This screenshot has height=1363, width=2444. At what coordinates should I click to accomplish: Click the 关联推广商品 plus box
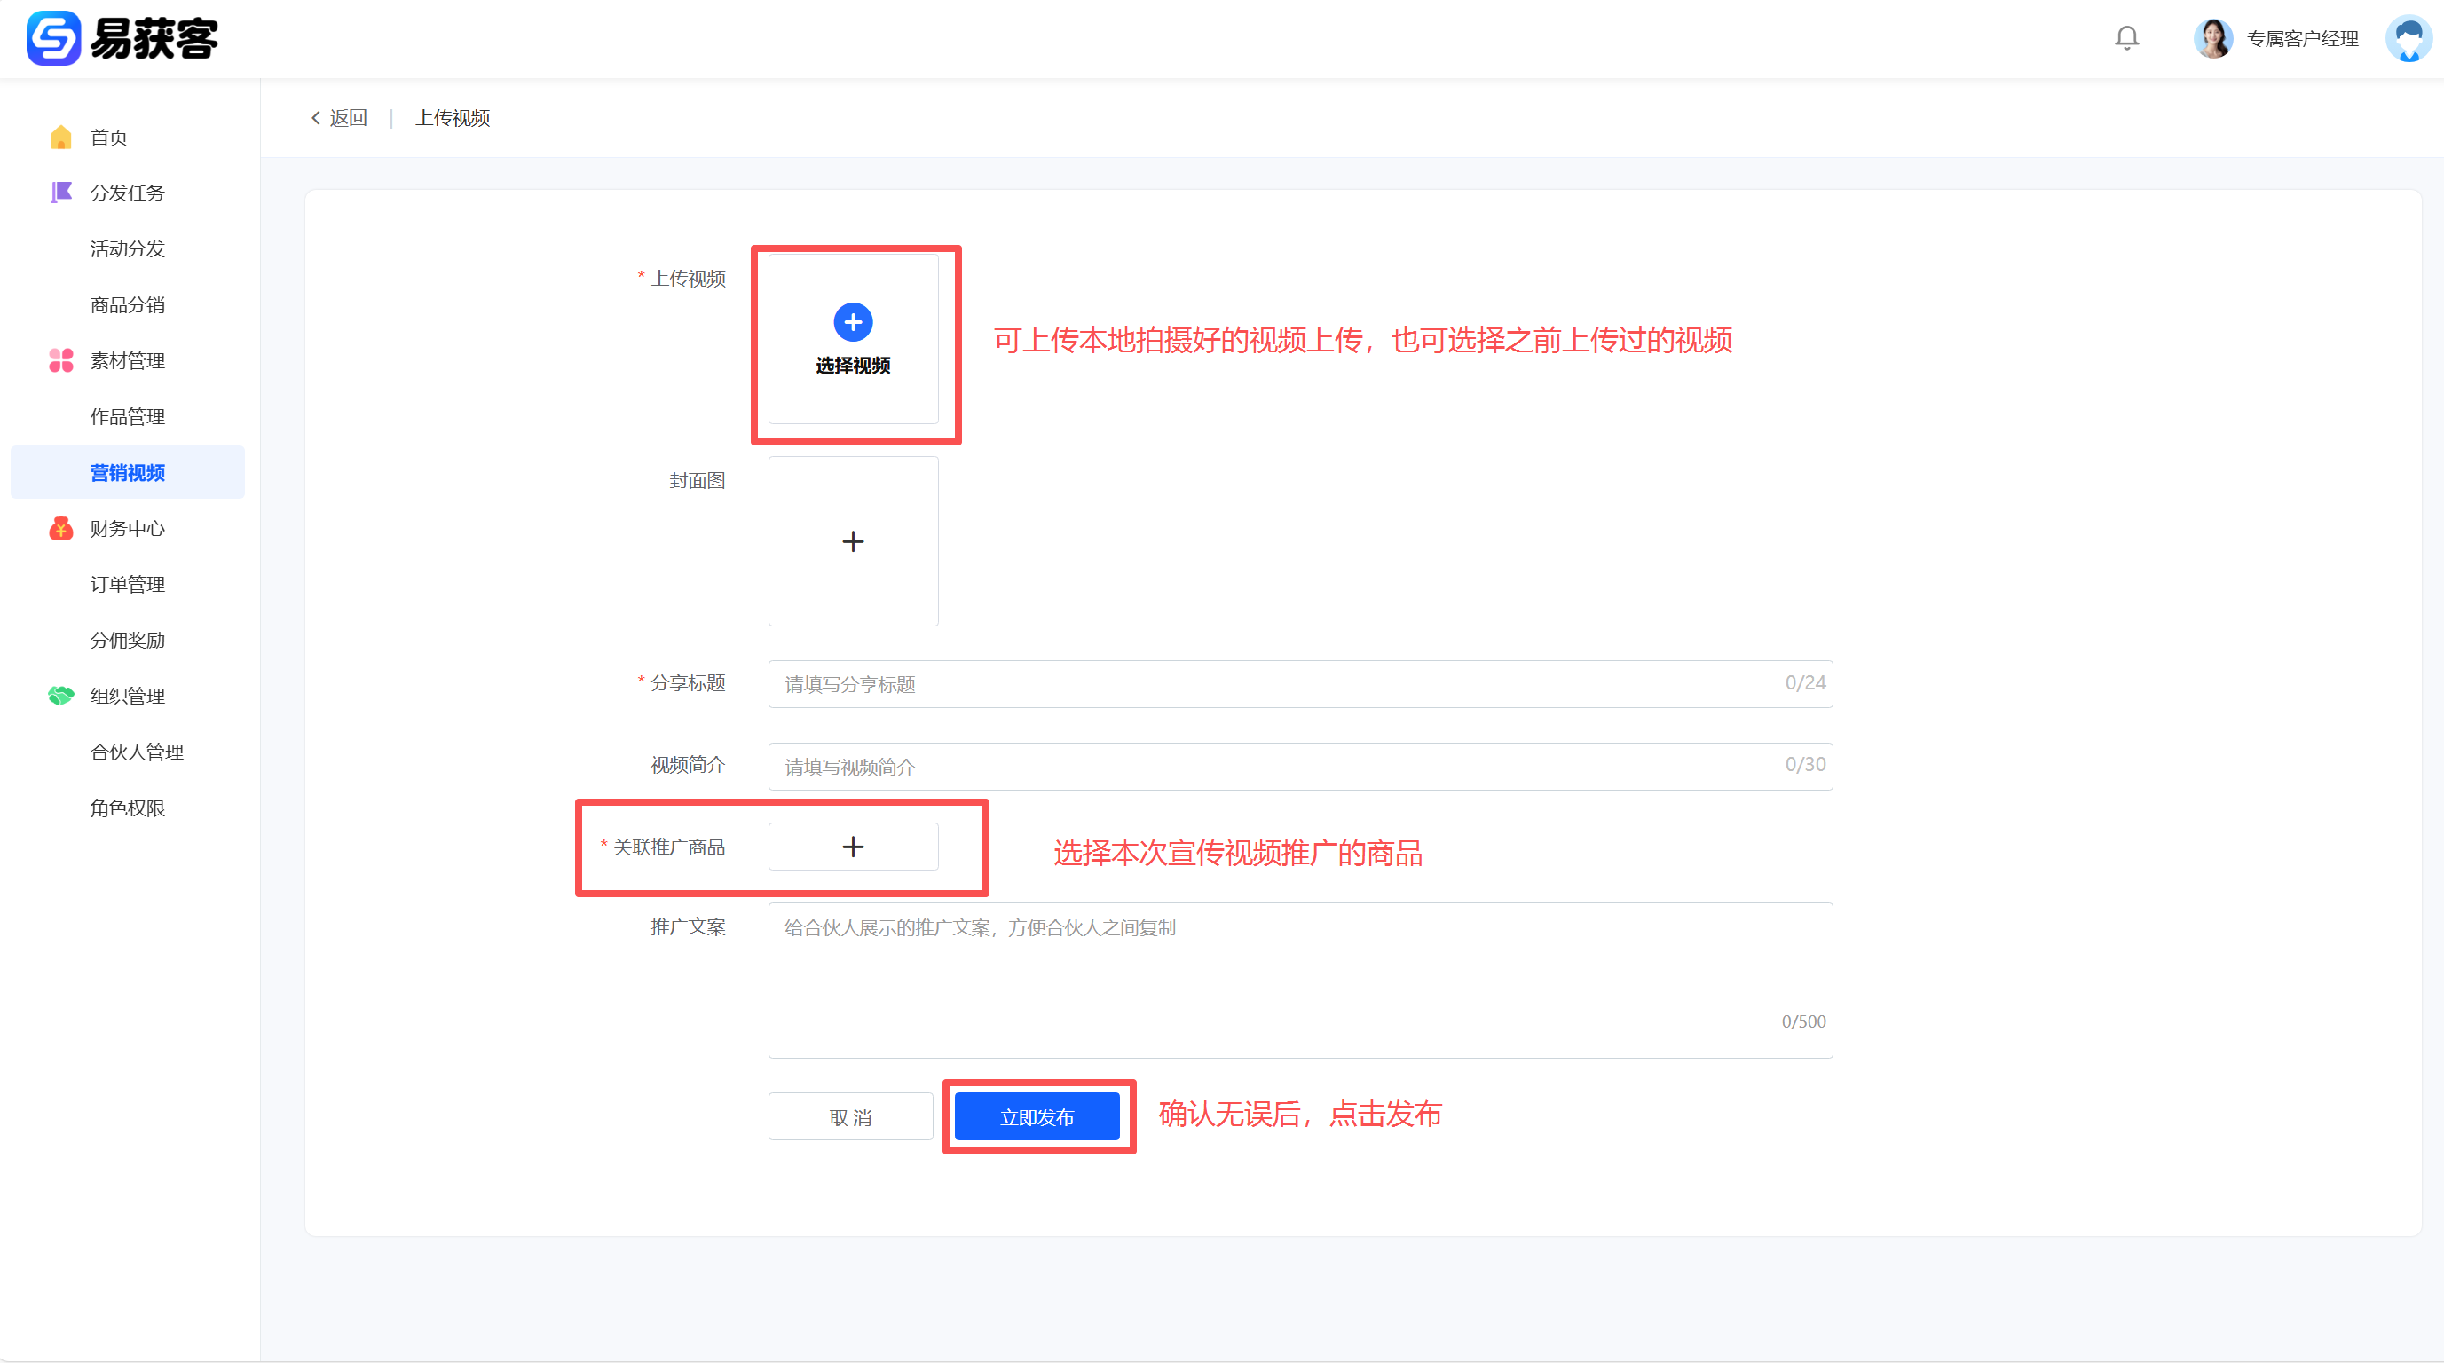[x=852, y=847]
